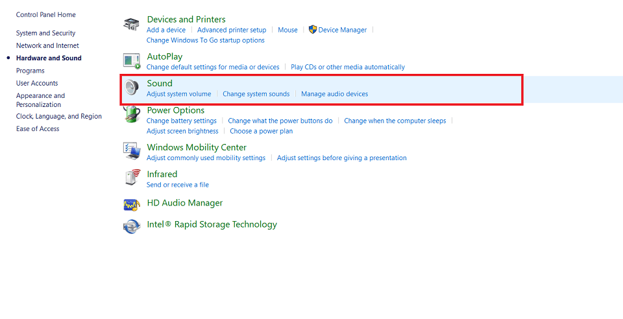This screenshot has width=623, height=319.
Task: Select Hardware and Sound in sidebar
Action: 49,58
